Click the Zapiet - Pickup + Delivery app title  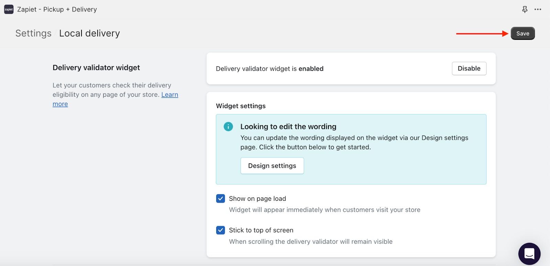pyautogui.click(x=57, y=10)
